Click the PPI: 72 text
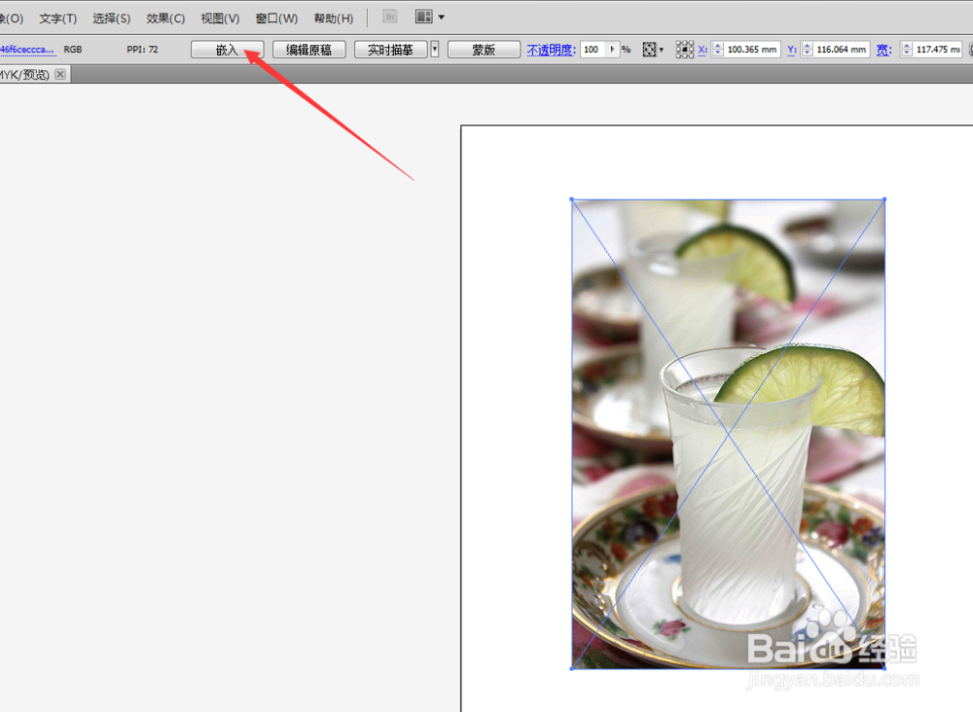Screen dimensions: 973x712 tap(142, 50)
